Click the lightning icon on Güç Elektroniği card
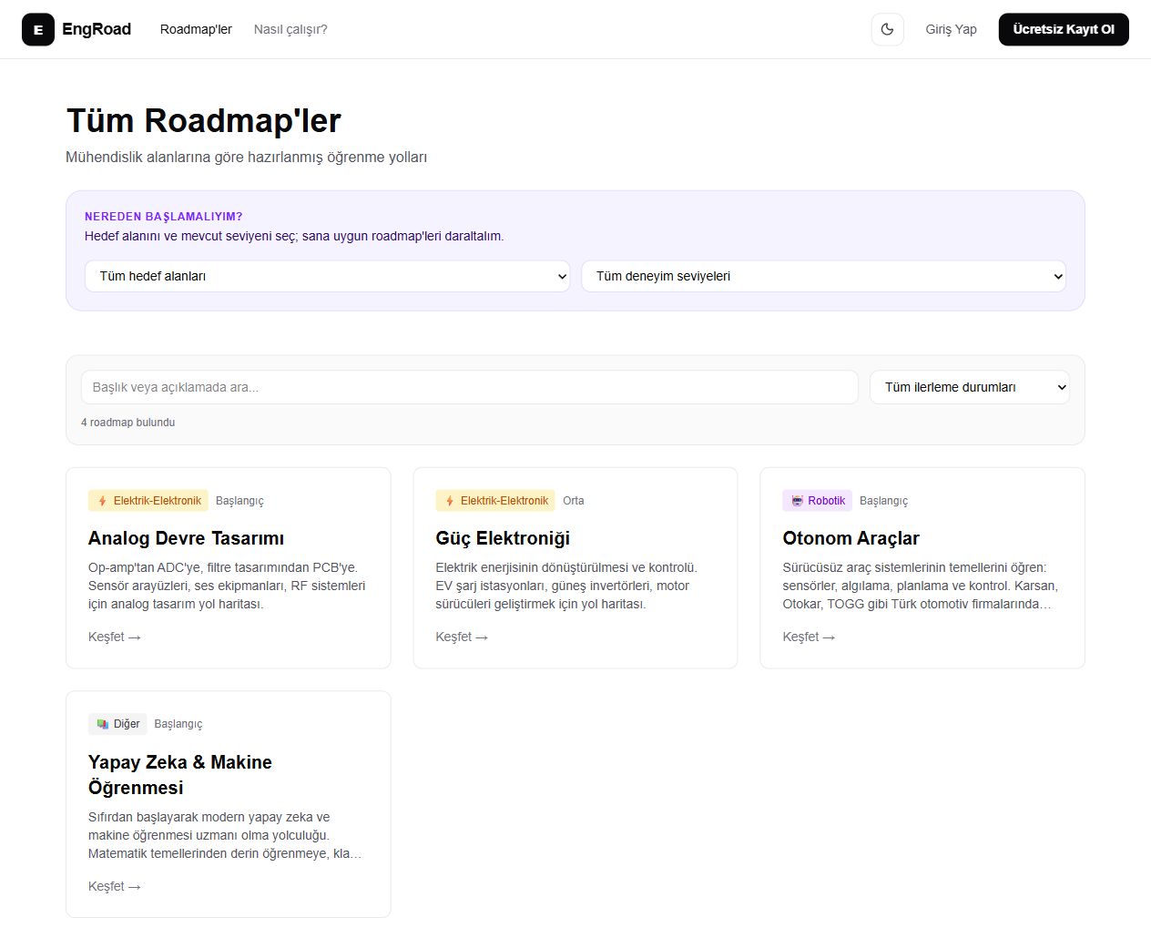Image resolution: width=1151 pixels, height=938 pixels. [x=450, y=501]
